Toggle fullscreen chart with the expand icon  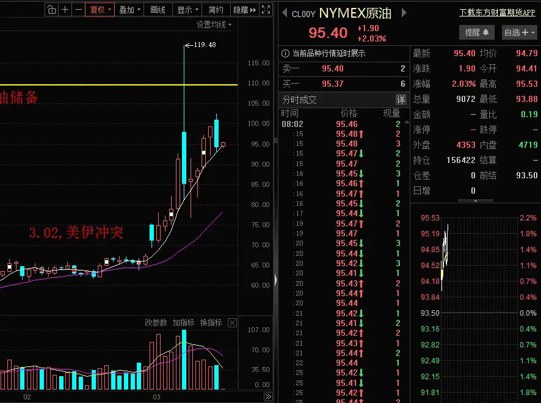[266, 10]
